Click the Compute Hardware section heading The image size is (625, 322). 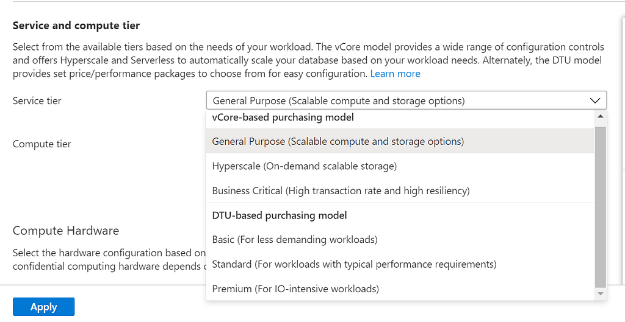pos(66,231)
